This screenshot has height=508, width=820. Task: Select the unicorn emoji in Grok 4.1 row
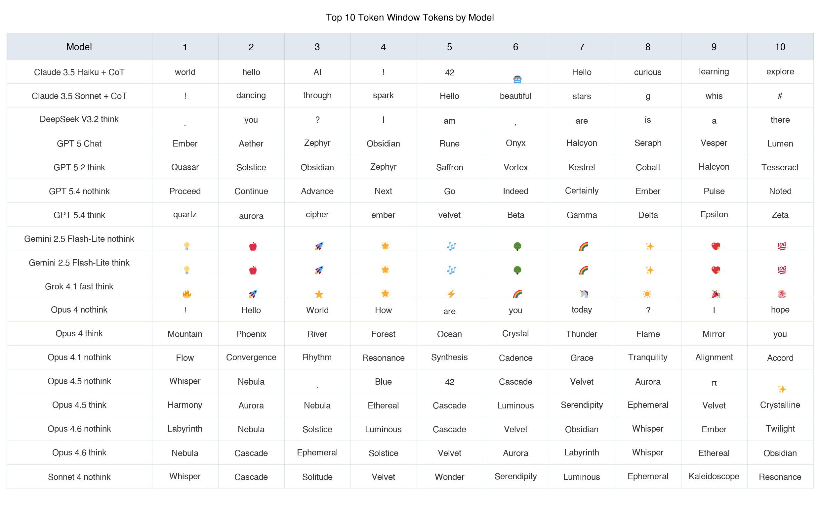coord(584,294)
